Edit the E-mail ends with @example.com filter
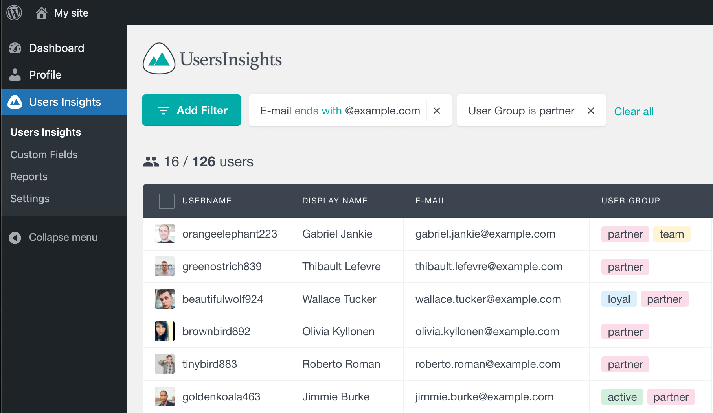Image resolution: width=713 pixels, height=413 pixels. tap(340, 111)
